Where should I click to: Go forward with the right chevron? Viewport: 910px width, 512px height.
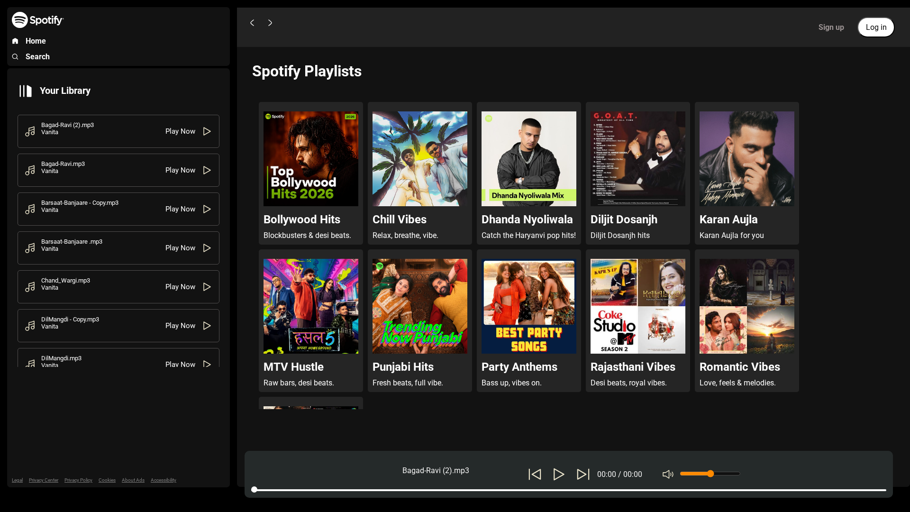(270, 23)
